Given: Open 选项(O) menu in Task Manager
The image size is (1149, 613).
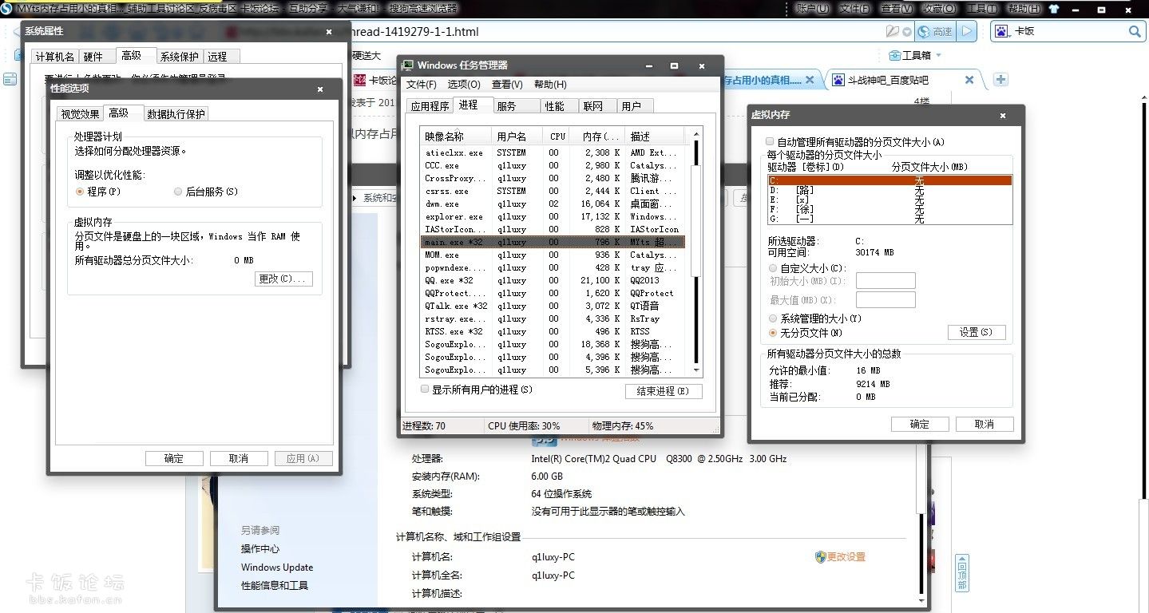Looking at the screenshot, I should pyautogui.click(x=463, y=85).
